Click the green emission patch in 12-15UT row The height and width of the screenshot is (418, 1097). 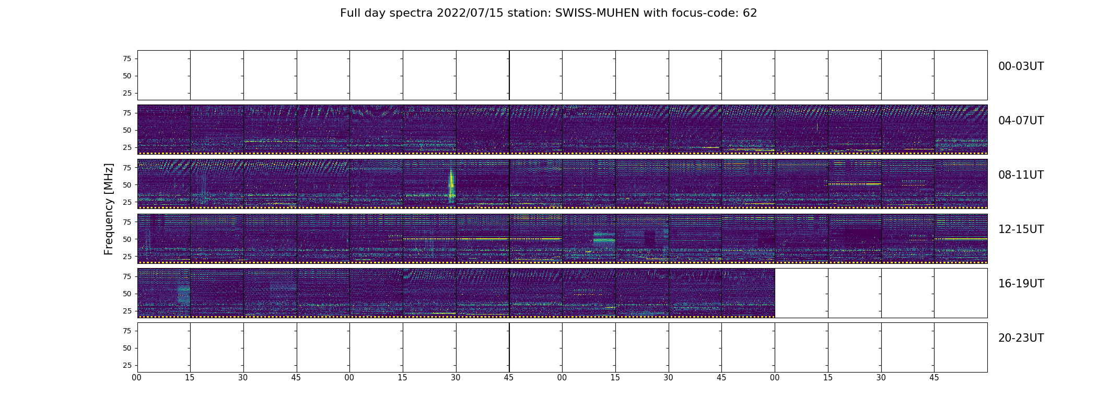(x=604, y=239)
